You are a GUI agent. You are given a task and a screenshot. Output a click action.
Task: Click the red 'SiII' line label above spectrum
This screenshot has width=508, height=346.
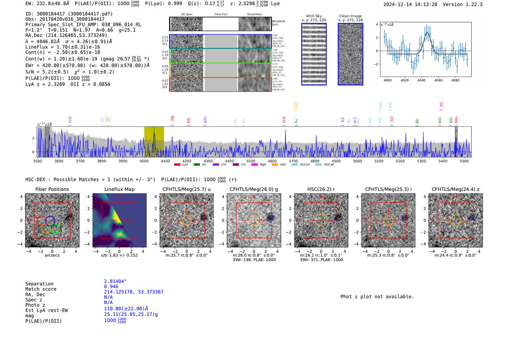[x=188, y=121]
